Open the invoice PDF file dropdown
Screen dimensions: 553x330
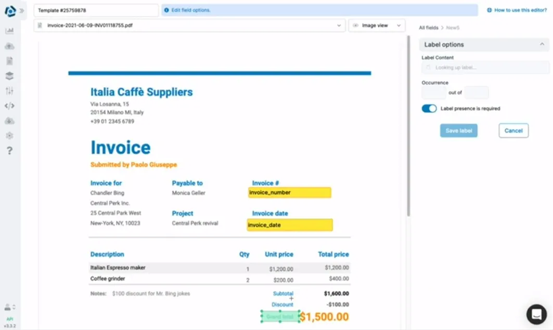189,25
